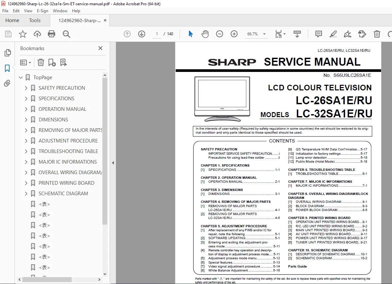Add a new bookmark icon

point(52,62)
